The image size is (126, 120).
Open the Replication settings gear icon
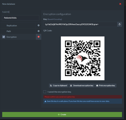39,25
